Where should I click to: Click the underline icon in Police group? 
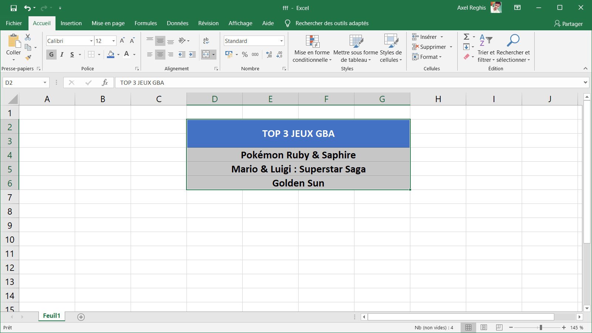point(71,54)
